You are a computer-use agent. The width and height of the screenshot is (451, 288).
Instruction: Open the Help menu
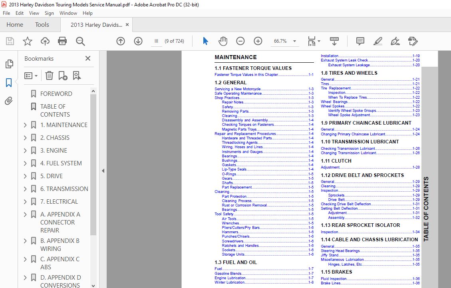(87, 13)
